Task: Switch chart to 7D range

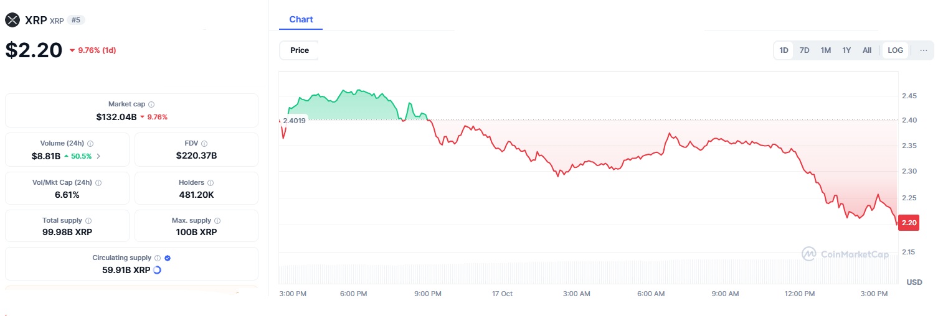Action: click(x=804, y=50)
